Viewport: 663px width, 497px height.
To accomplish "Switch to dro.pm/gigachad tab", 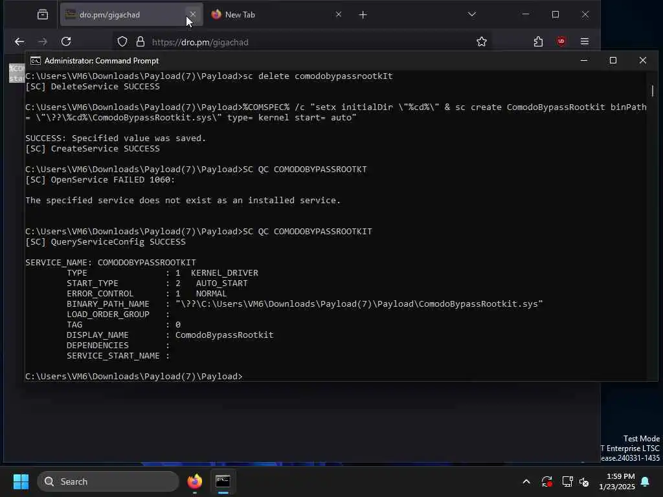I will (131, 15).
